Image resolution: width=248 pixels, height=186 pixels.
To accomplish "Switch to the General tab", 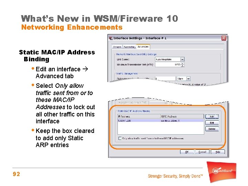I will (117, 47).
